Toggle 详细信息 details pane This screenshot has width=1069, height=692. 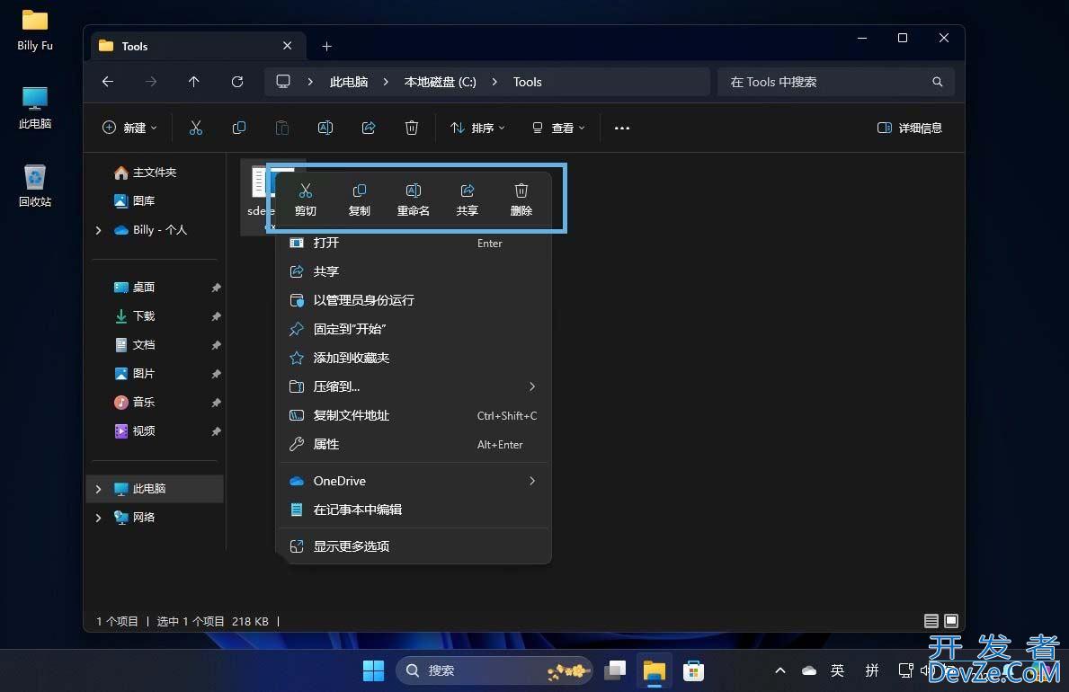pyautogui.click(x=910, y=128)
